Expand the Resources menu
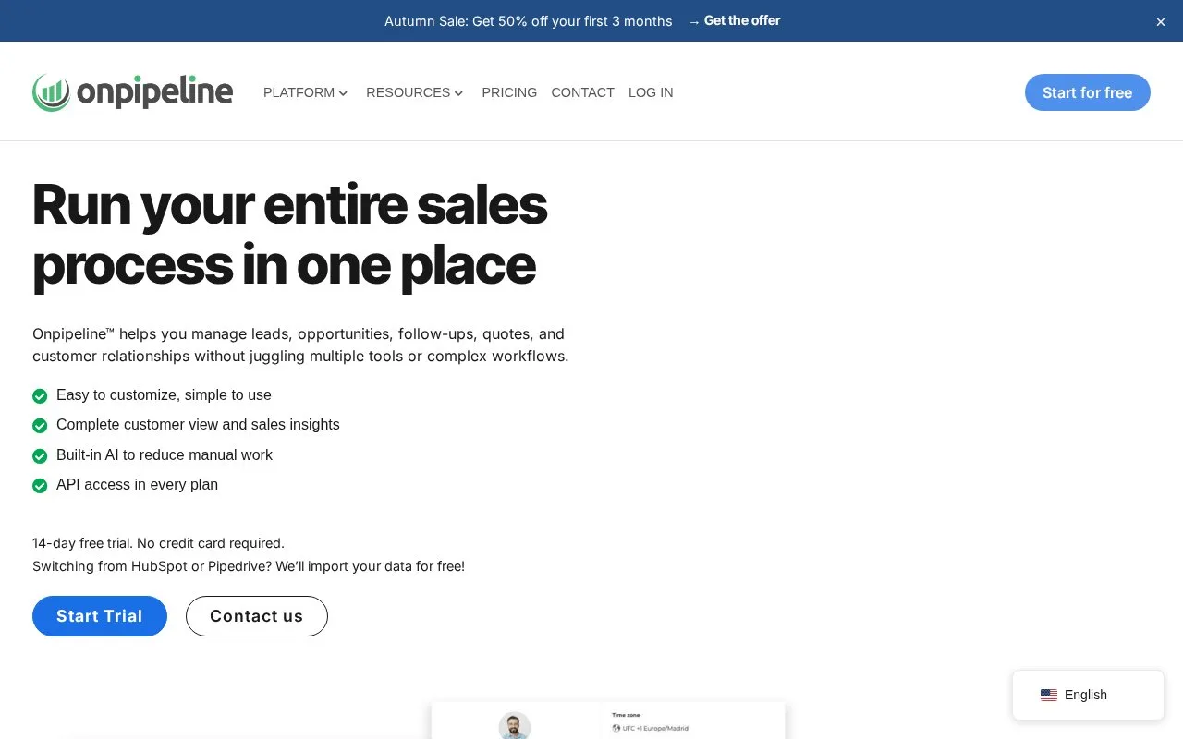Viewport: 1183px width, 739px height. click(x=415, y=92)
